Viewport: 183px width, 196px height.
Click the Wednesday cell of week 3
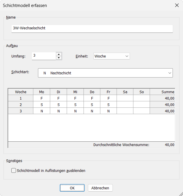[x=75, y=111]
